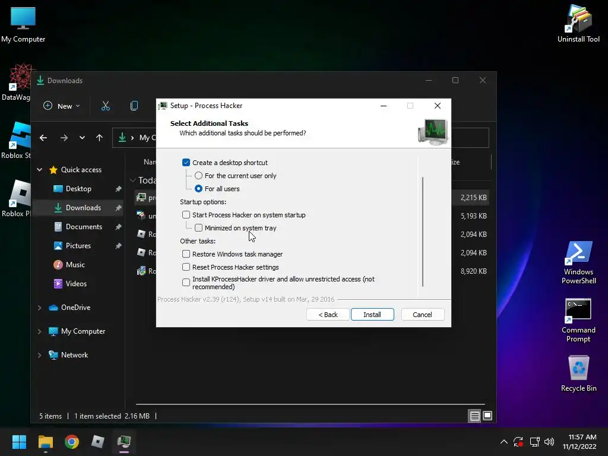
Task: Navigate back in the Downloads window
Action: (43, 138)
